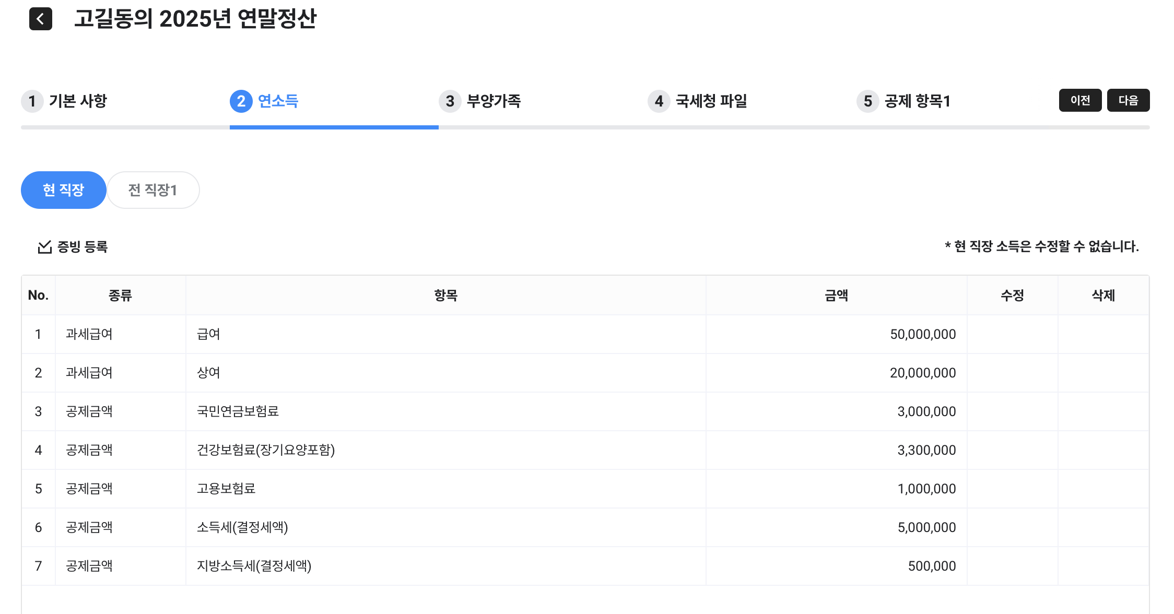Select the 상여 income row
Viewport: 1174px width, 614px height.
208,373
